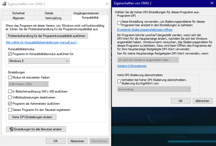The width and height of the screenshot is (216, 146).
Task: Expand 'ich mich bei Windows angemeldet habe' dropdown
Action: 148,60
